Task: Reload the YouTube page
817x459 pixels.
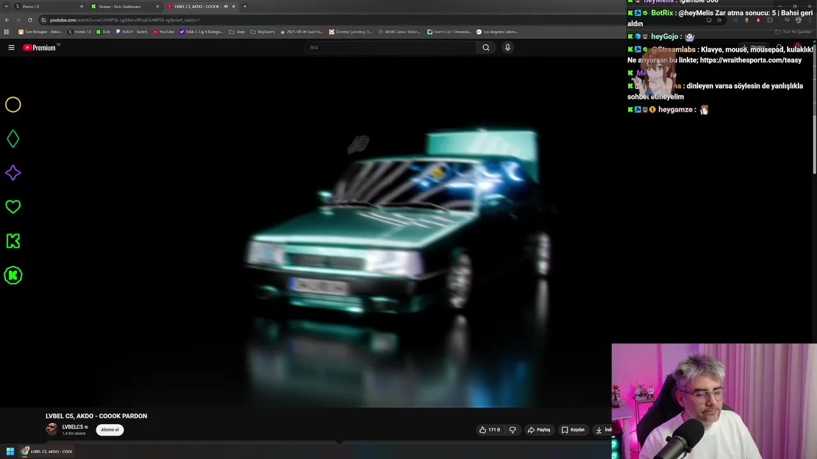Action: (29, 20)
